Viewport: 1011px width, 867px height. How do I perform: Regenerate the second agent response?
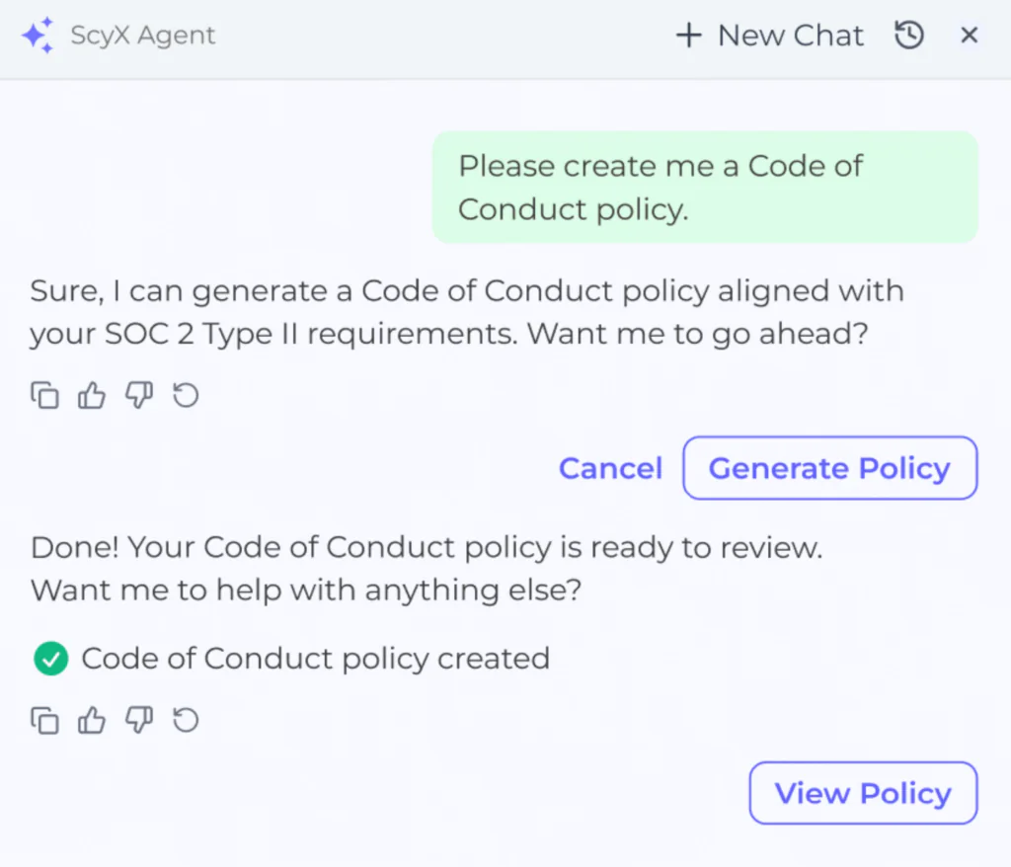click(186, 720)
